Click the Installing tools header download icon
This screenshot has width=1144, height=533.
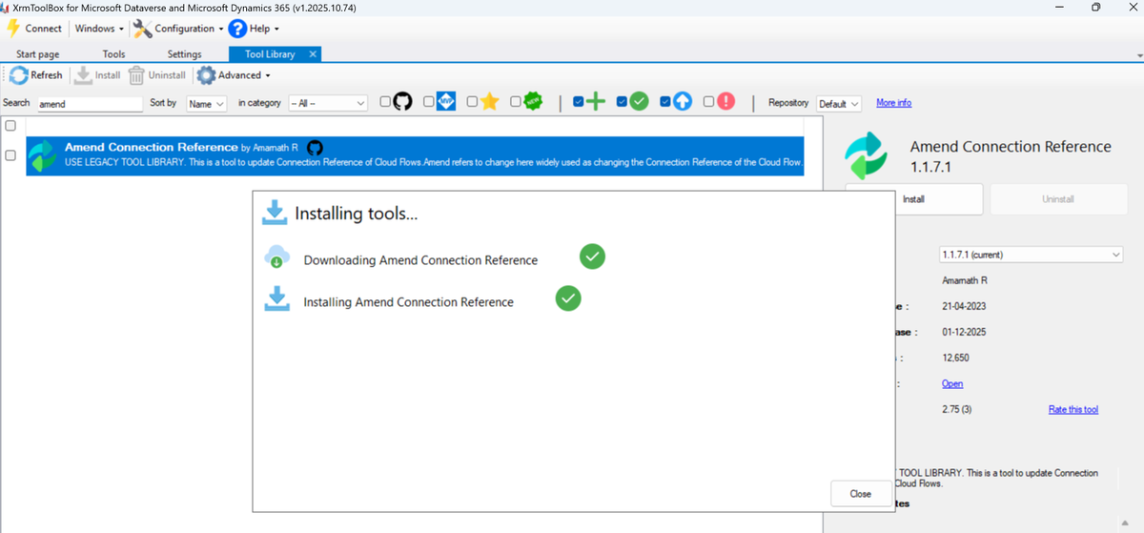pyautogui.click(x=275, y=213)
